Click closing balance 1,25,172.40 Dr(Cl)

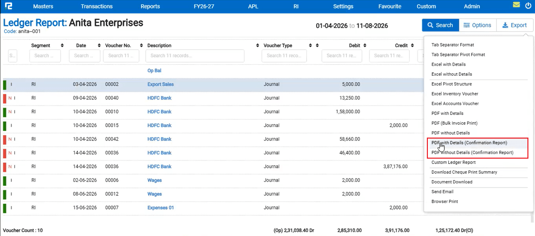pyautogui.click(x=454, y=230)
